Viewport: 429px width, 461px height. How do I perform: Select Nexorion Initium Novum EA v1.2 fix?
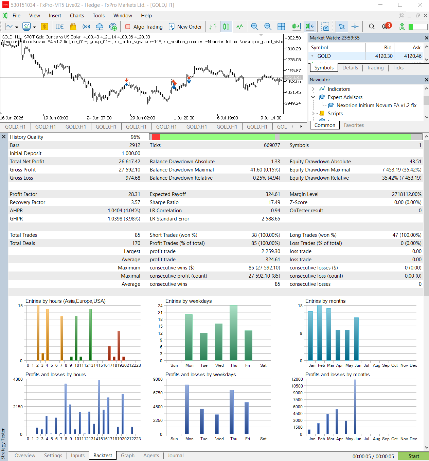(376, 105)
